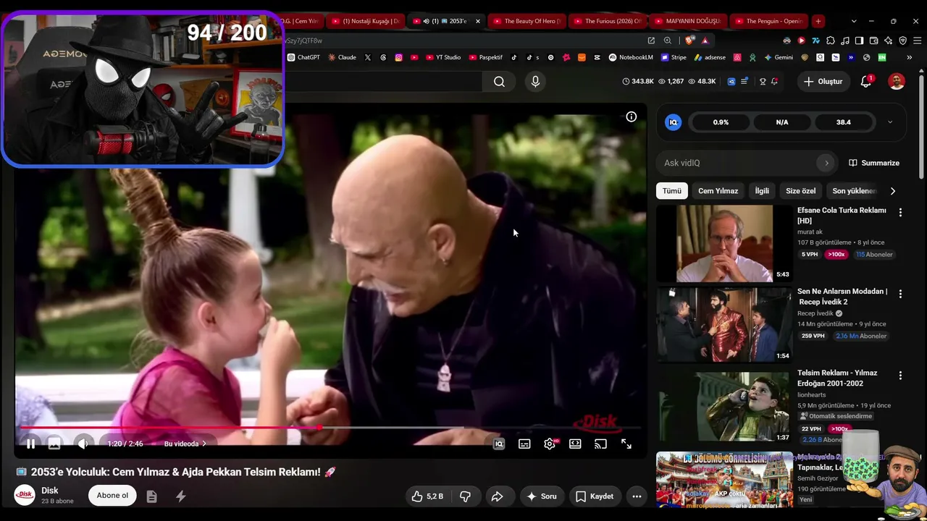The height and width of the screenshot is (521, 927).
Task: Select the 'Size özel' filter chip
Action: 800,191
